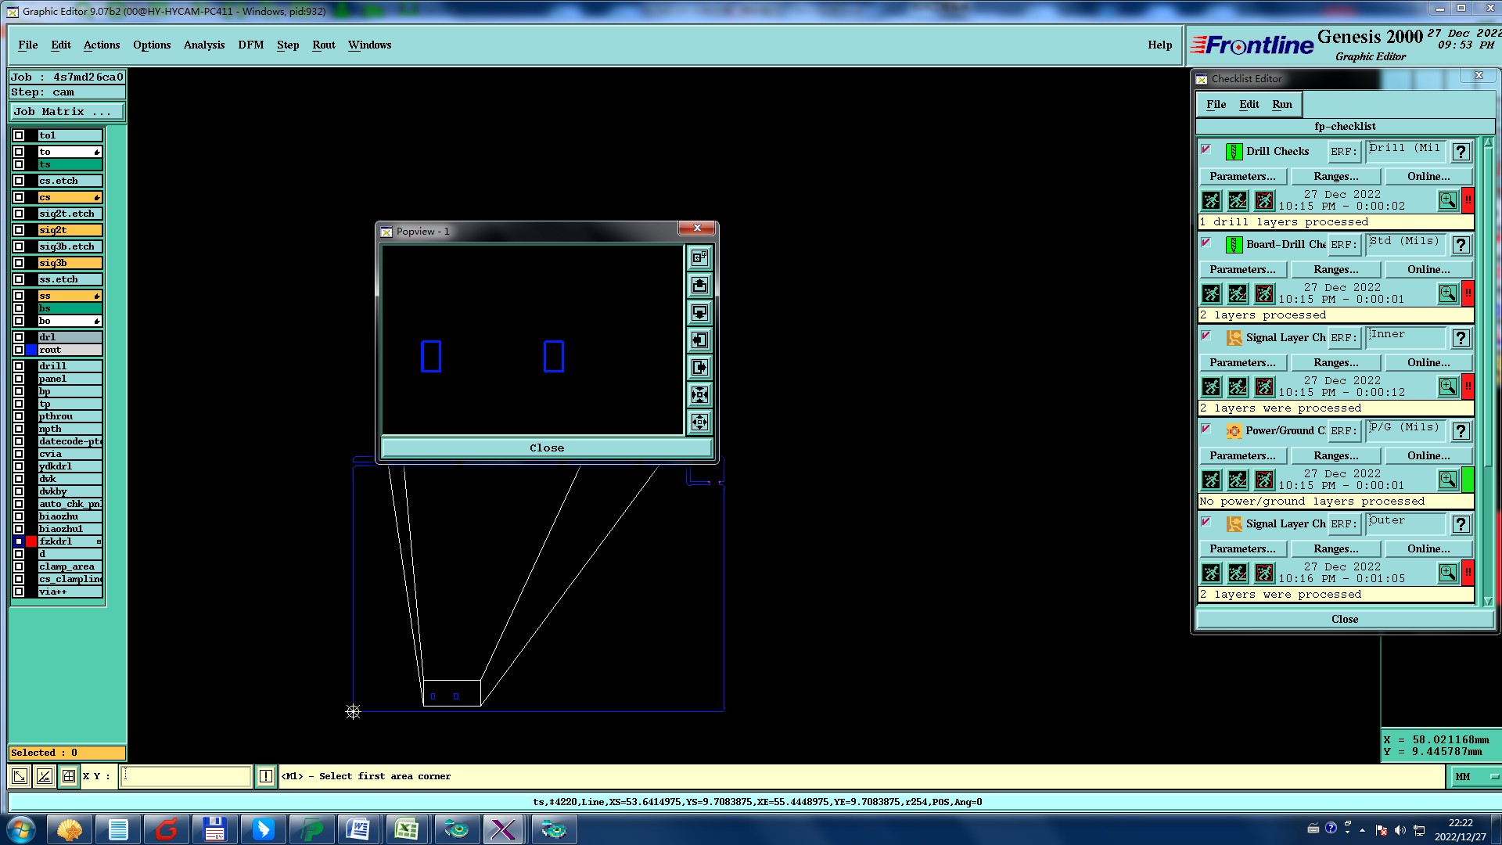Click the green Drill Checks drill-bit icon
This screenshot has height=845, width=1502.
1234,152
